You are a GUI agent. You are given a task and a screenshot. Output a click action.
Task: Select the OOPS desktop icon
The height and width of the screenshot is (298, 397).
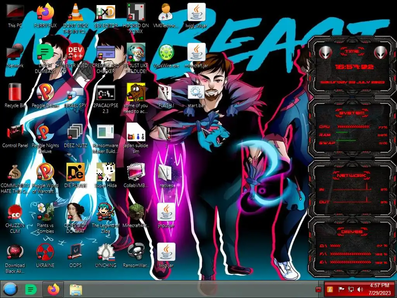[76, 255]
